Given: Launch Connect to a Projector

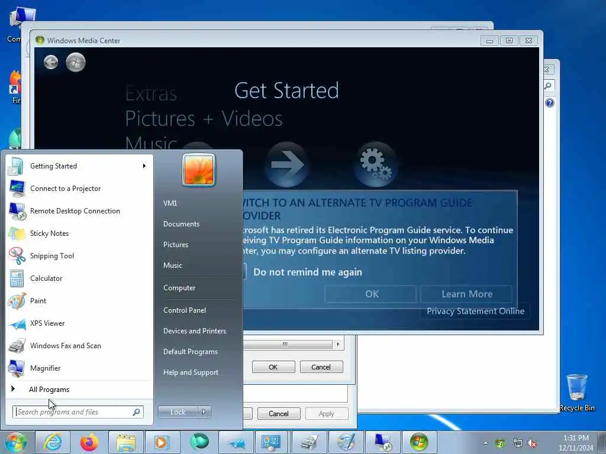Looking at the screenshot, I should (79, 189).
